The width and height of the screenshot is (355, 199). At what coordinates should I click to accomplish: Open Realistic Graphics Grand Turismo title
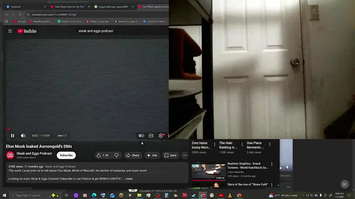[248, 166]
